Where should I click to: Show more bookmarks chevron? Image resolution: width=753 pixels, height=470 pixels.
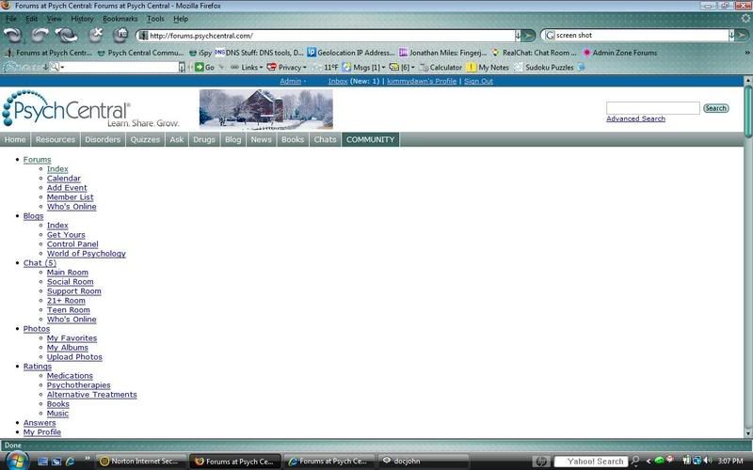(747, 53)
